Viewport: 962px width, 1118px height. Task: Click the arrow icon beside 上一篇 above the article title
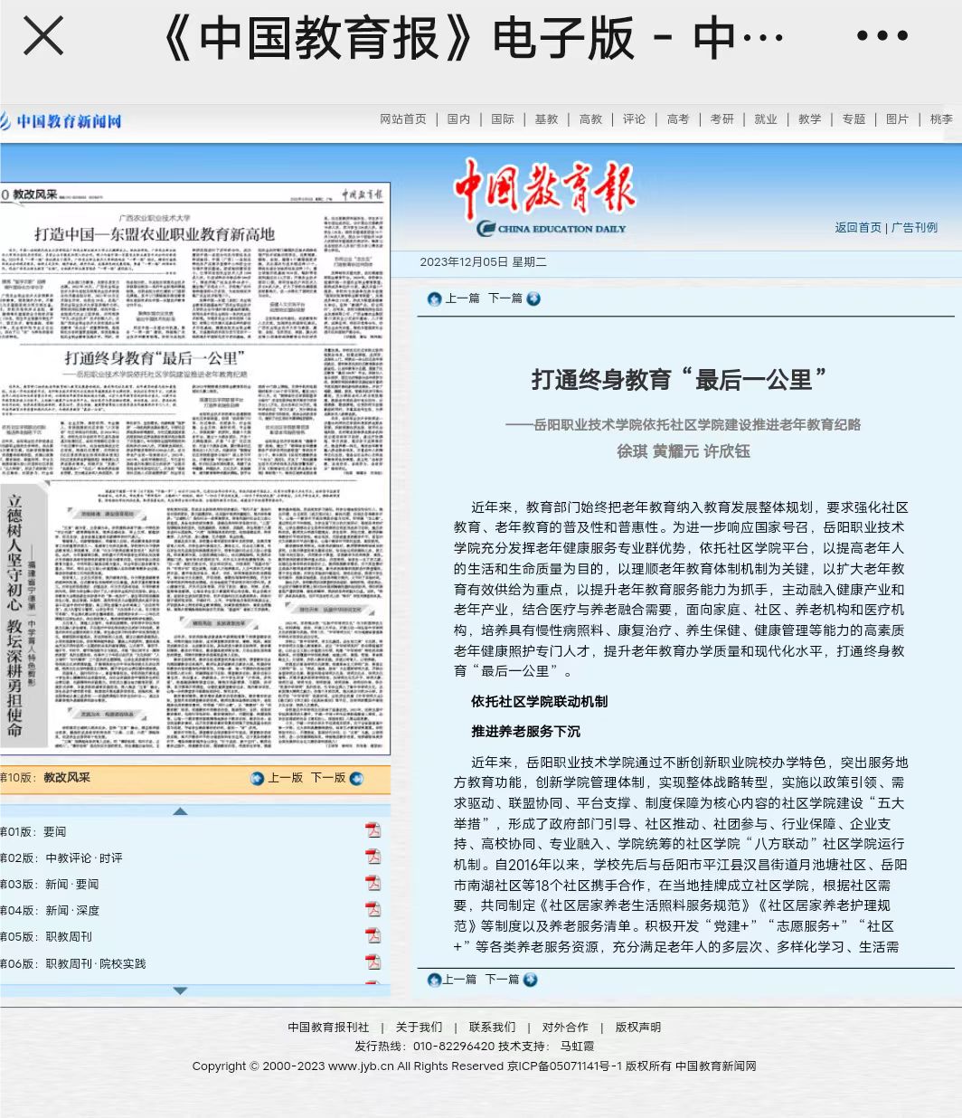tap(434, 298)
